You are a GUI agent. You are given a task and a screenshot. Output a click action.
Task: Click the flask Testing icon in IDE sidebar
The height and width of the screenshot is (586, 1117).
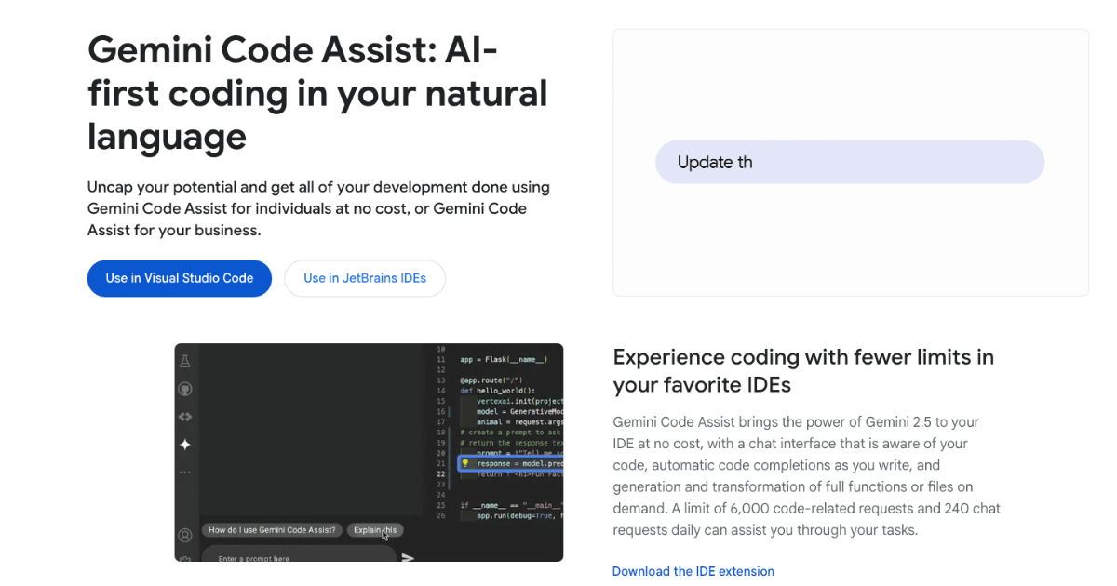[185, 361]
